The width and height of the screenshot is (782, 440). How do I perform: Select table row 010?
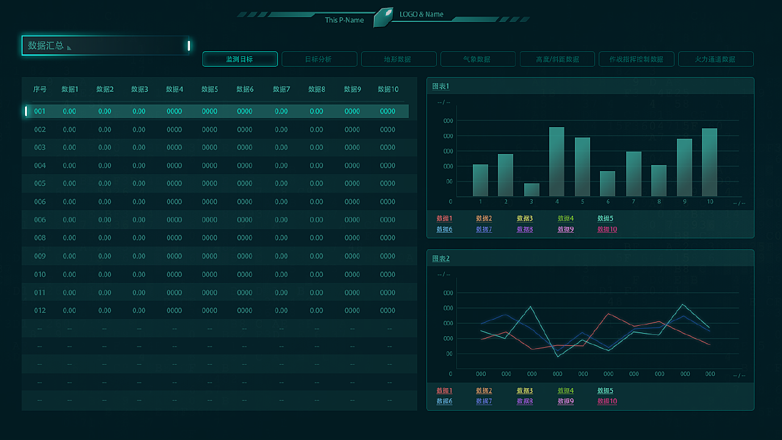[x=219, y=274]
